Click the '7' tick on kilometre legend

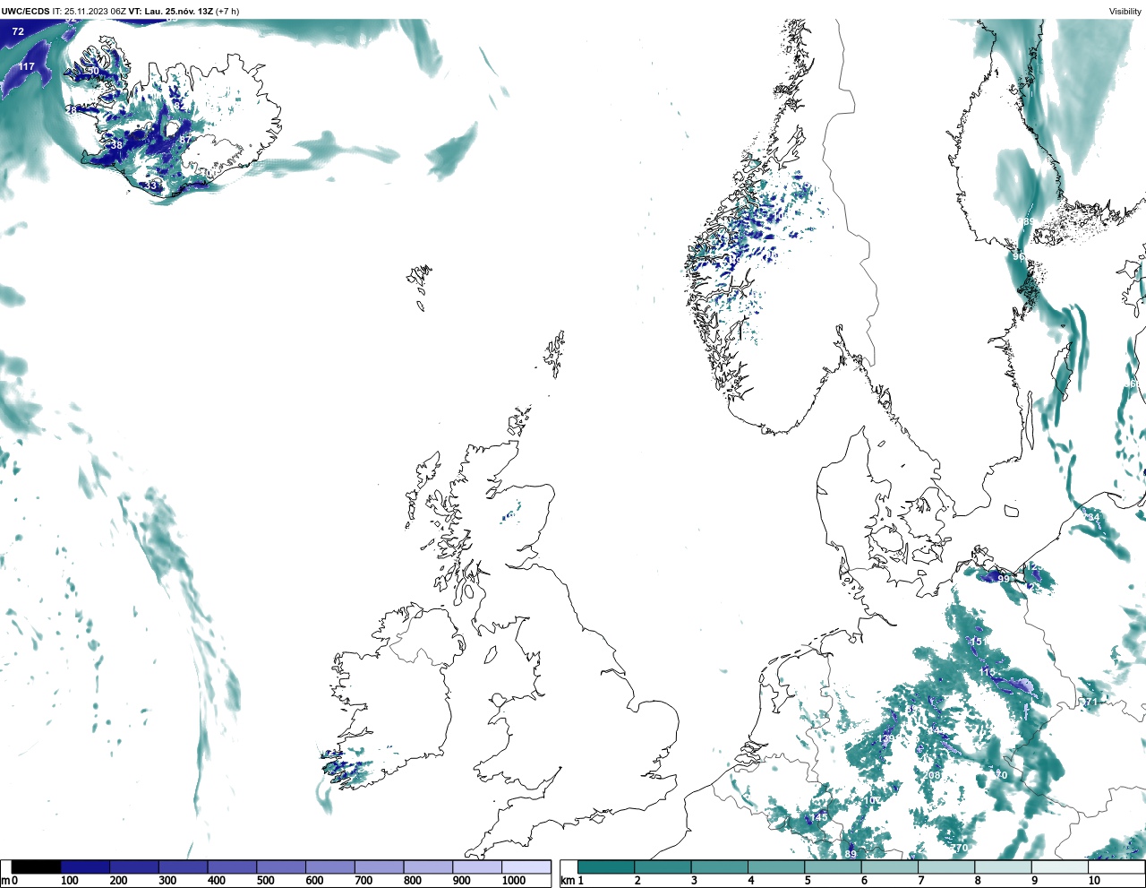tap(921, 881)
